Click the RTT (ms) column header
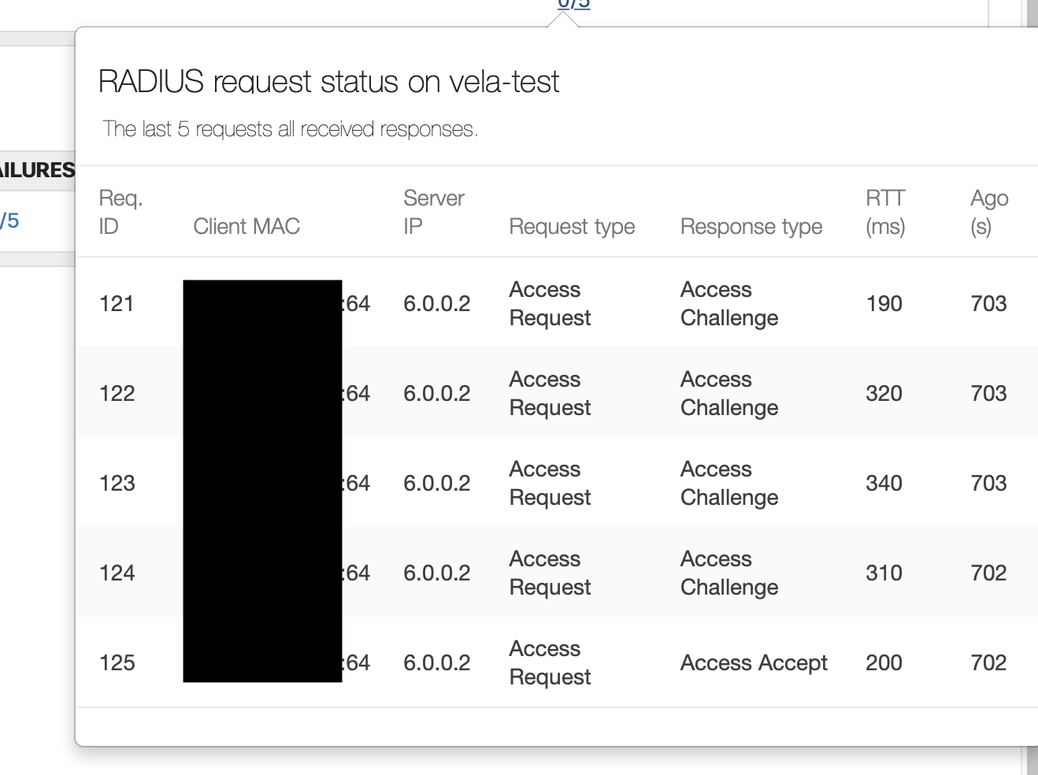 tap(885, 212)
